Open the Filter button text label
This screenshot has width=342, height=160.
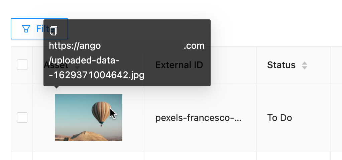pyautogui.click(x=41, y=29)
